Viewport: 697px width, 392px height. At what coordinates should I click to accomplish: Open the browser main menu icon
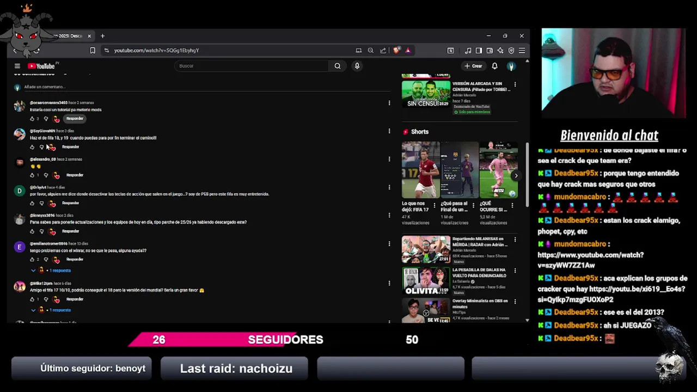click(x=522, y=50)
